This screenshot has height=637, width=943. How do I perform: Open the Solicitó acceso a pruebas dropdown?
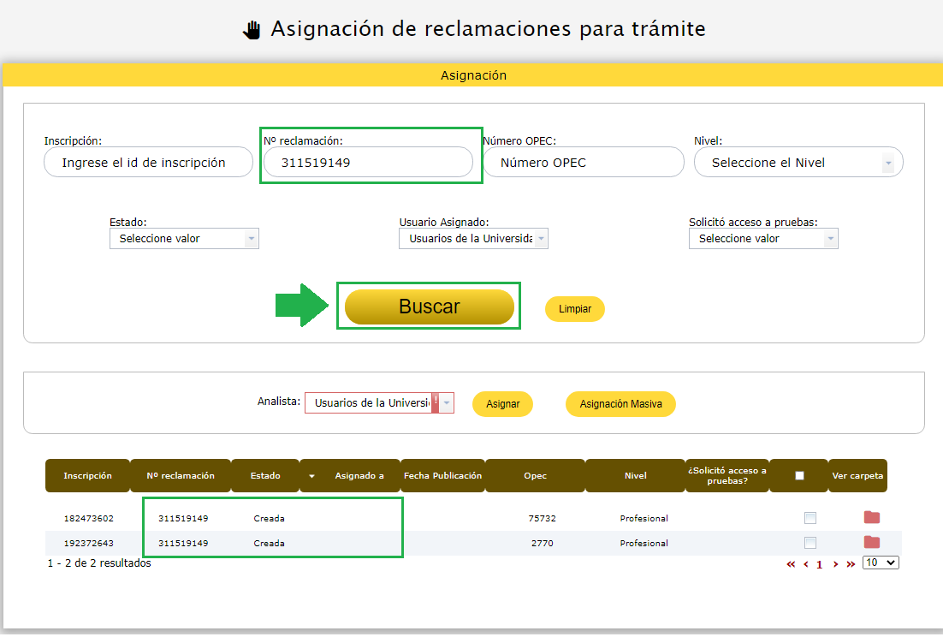click(x=762, y=239)
